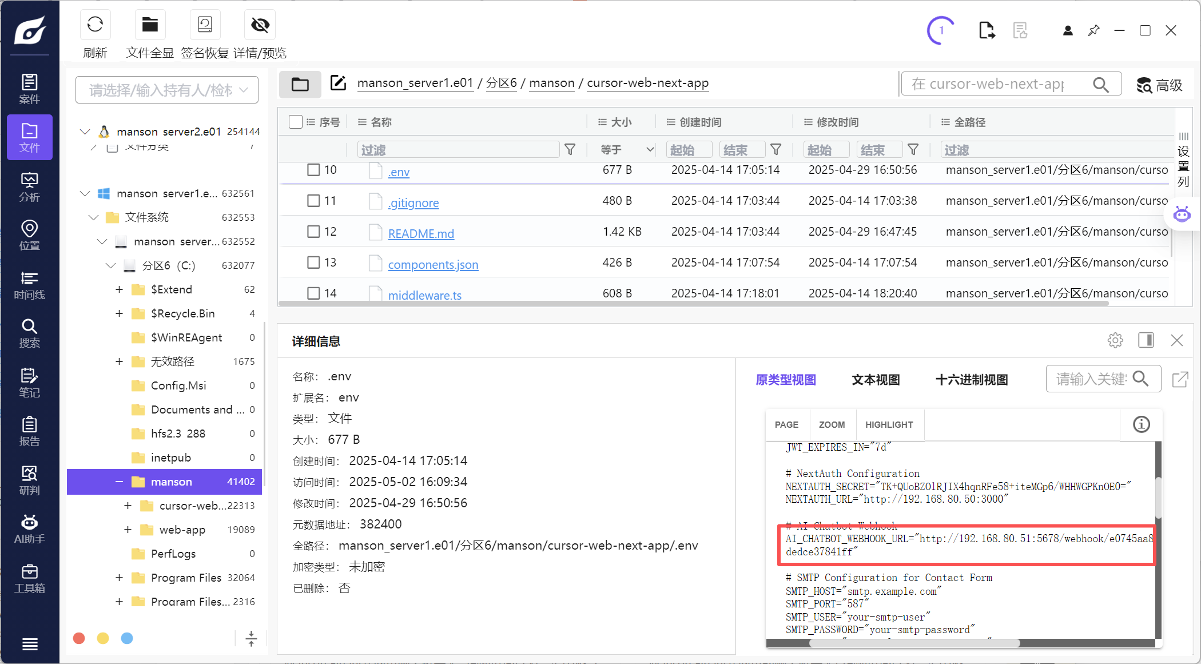The height and width of the screenshot is (664, 1201).
Task: Expand the cursor-web folder in tree
Action: 128,506
